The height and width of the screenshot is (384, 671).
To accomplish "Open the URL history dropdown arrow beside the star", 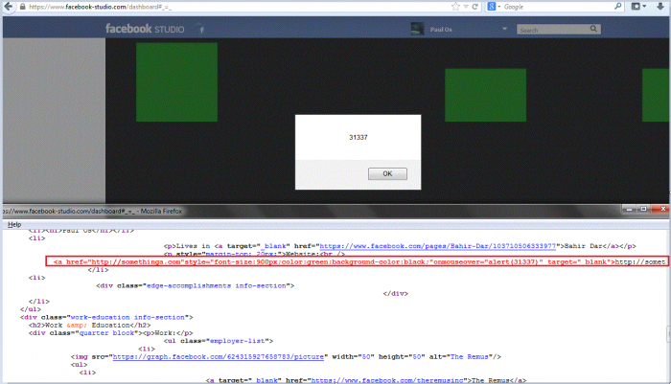I will pyautogui.click(x=466, y=7).
